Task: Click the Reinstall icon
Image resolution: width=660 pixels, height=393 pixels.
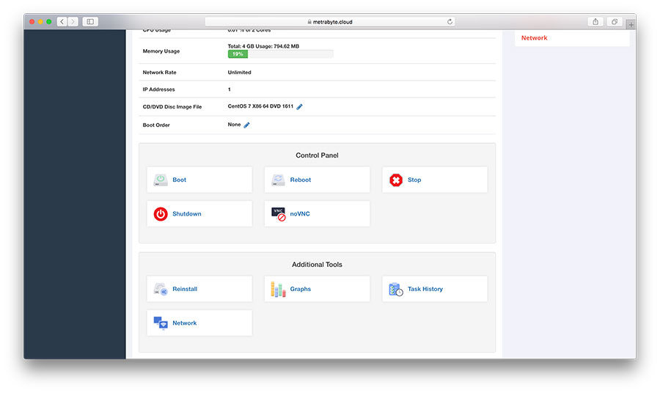Action: 161,290
